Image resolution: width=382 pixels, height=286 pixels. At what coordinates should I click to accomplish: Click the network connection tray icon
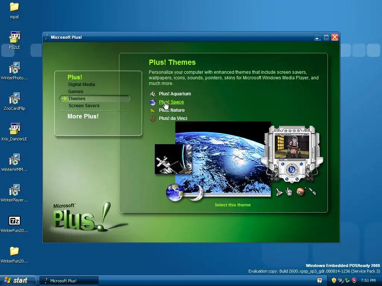point(347,280)
